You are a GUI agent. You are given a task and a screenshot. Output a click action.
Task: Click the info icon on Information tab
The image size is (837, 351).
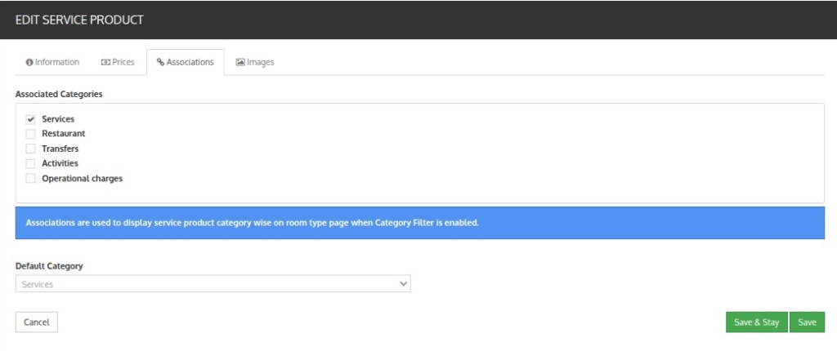pos(29,62)
